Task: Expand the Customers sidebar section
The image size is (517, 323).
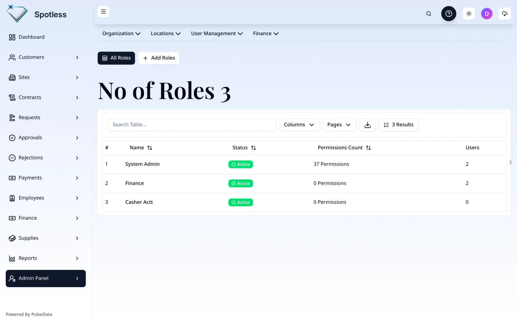Action: [46, 57]
